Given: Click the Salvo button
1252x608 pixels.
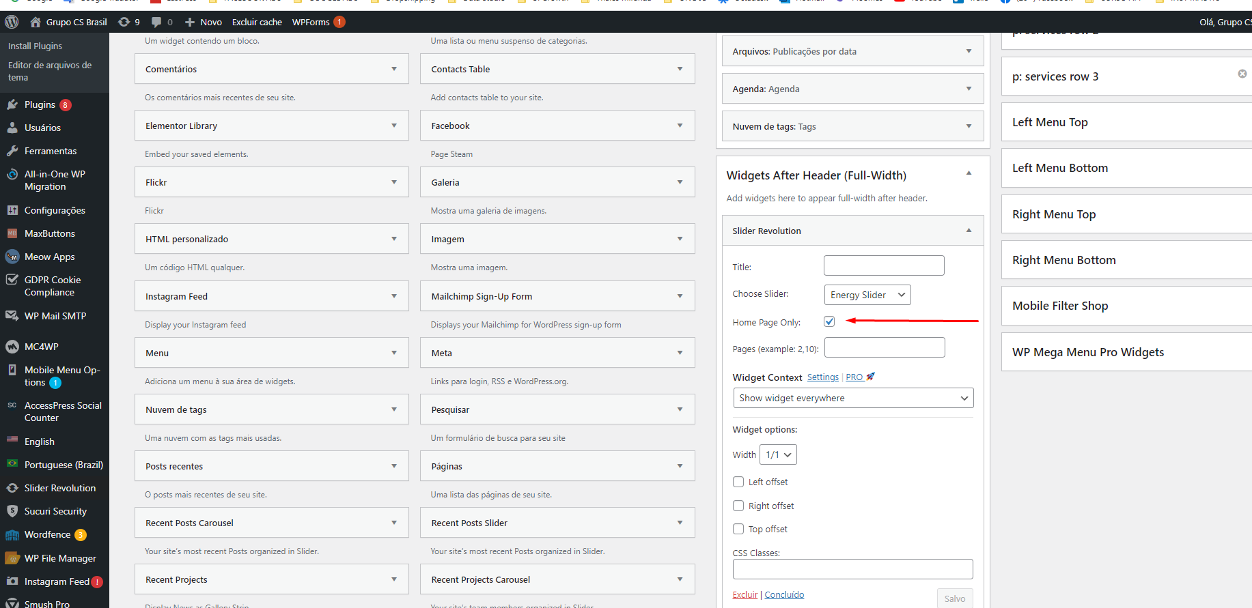Looking at the screenshot, I should [x=955, y=598].
